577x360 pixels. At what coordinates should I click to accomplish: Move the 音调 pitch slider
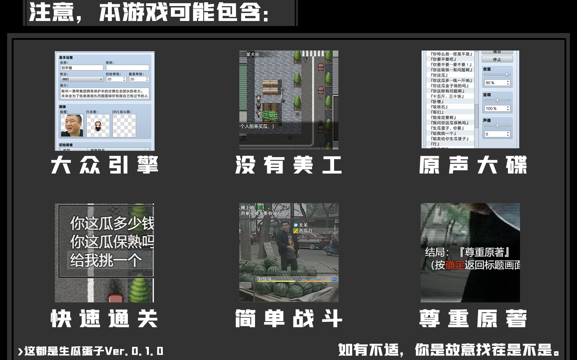(x=497, y=100)
